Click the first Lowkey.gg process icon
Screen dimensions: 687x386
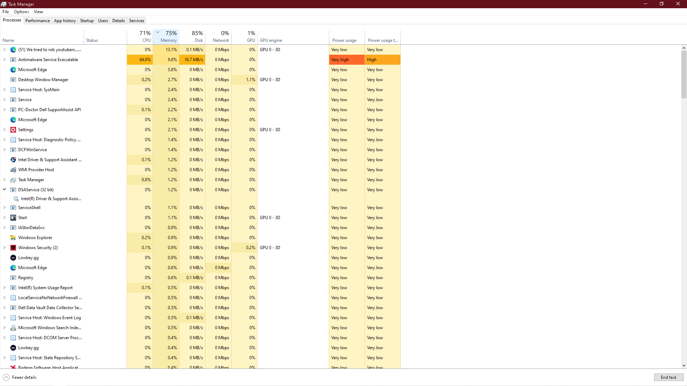(13, 258)
